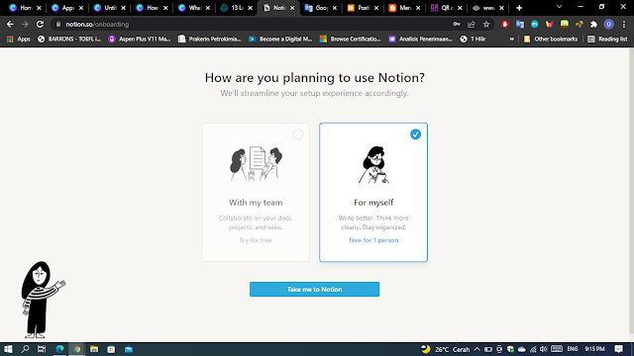Open Task View on the taskbar

tap(42, 349)
